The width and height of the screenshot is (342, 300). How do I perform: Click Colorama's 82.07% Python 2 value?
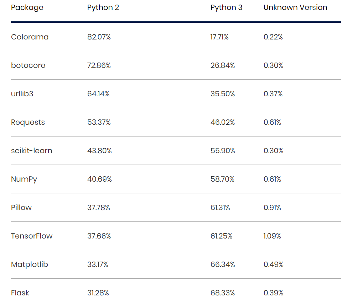pyautogui.click(x=99, y=37)
